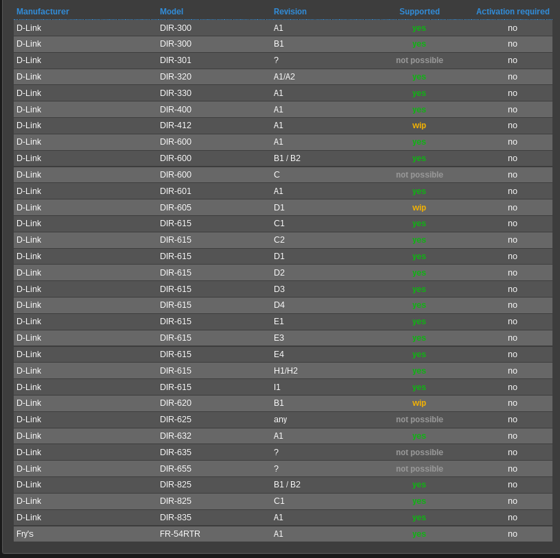This screenshot has height=558, width=560.
Task: Sort table by Manufacturer column header
Action: click(43, 12)
